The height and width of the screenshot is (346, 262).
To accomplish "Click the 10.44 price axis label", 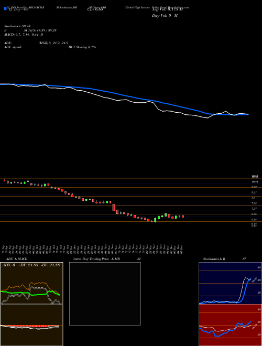I will pyautogui.click(x=255, y=181).
